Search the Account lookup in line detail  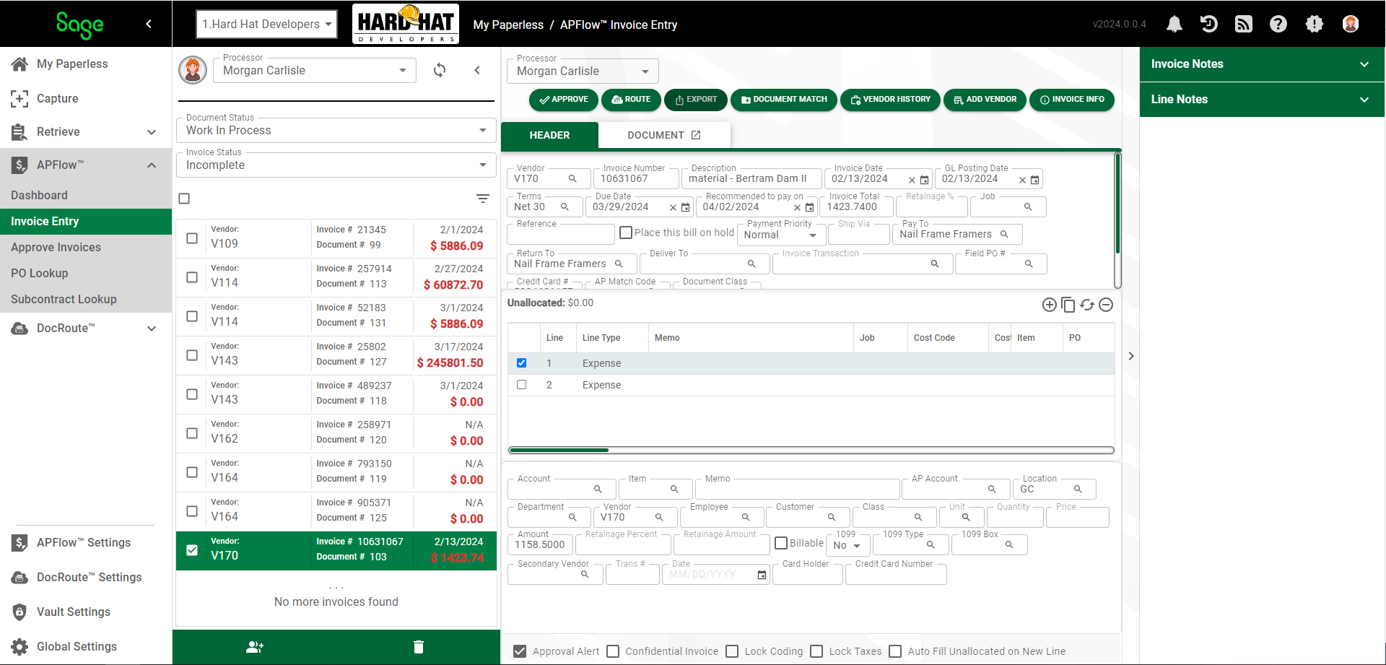click(x=598, y=489)
